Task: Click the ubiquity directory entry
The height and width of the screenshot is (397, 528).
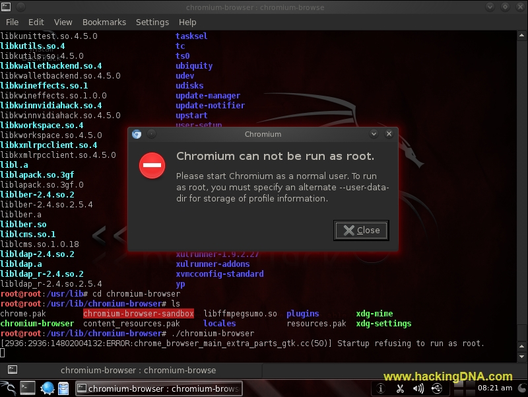Action: 194,65
